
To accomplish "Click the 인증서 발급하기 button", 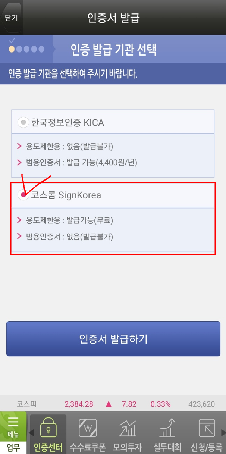I will point(113,339).
